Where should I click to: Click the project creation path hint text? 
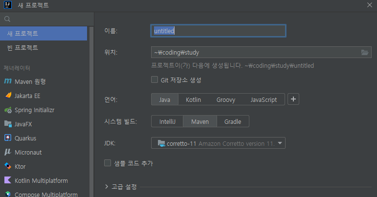pos(232,65)
